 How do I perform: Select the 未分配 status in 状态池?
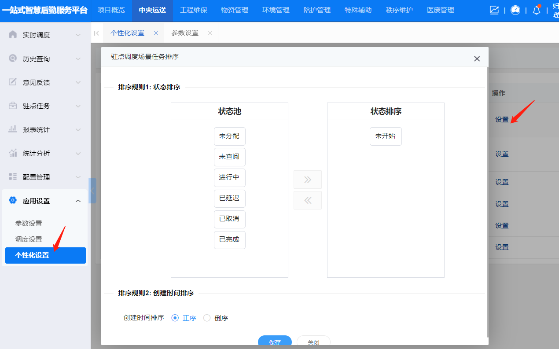[x=229, y=136]
